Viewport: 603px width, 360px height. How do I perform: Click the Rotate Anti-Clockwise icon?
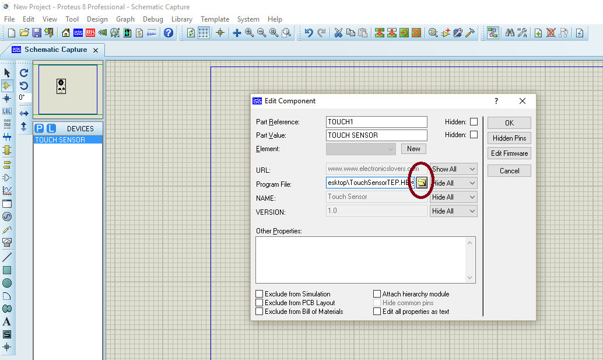point(24,85)
